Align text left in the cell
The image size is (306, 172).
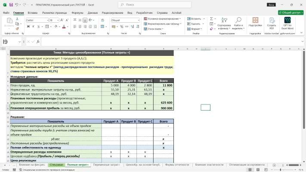pos(75,27)
